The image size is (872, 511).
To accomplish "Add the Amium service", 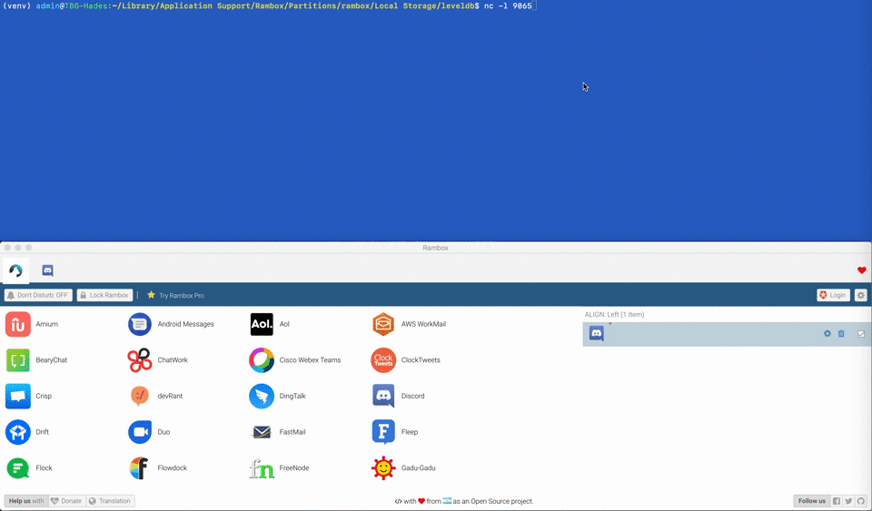I will pyautogui.click(x=18, y=324).
